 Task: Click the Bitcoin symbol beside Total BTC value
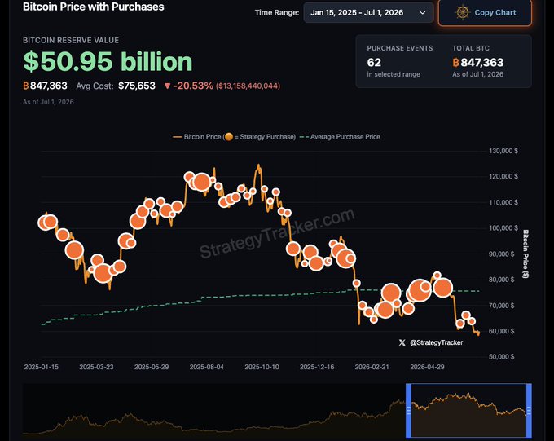(455, 63)
